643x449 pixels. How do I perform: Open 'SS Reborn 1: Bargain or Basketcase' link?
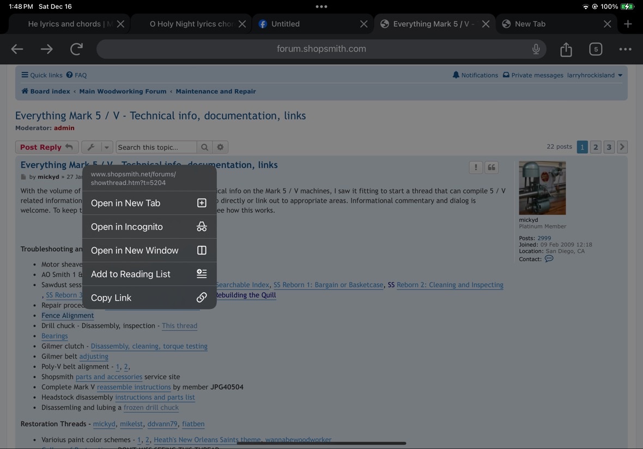coord(328,285)
